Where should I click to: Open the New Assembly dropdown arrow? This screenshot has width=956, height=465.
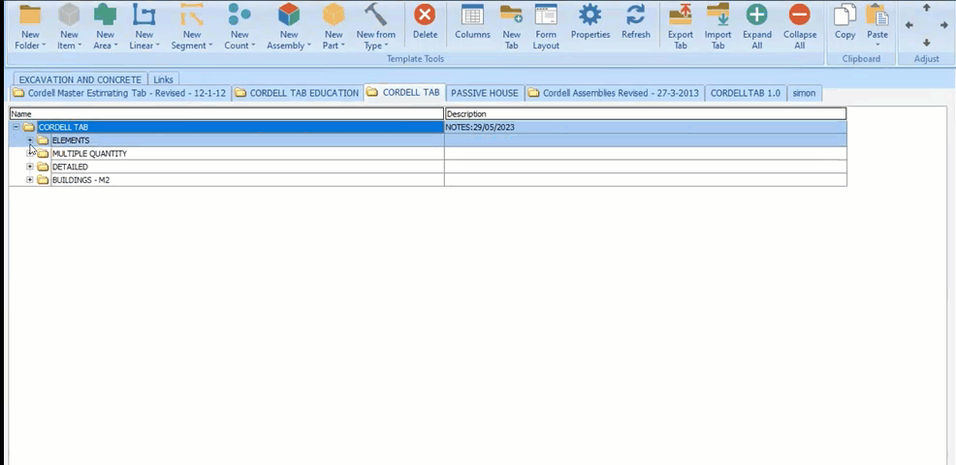point(309,46)
